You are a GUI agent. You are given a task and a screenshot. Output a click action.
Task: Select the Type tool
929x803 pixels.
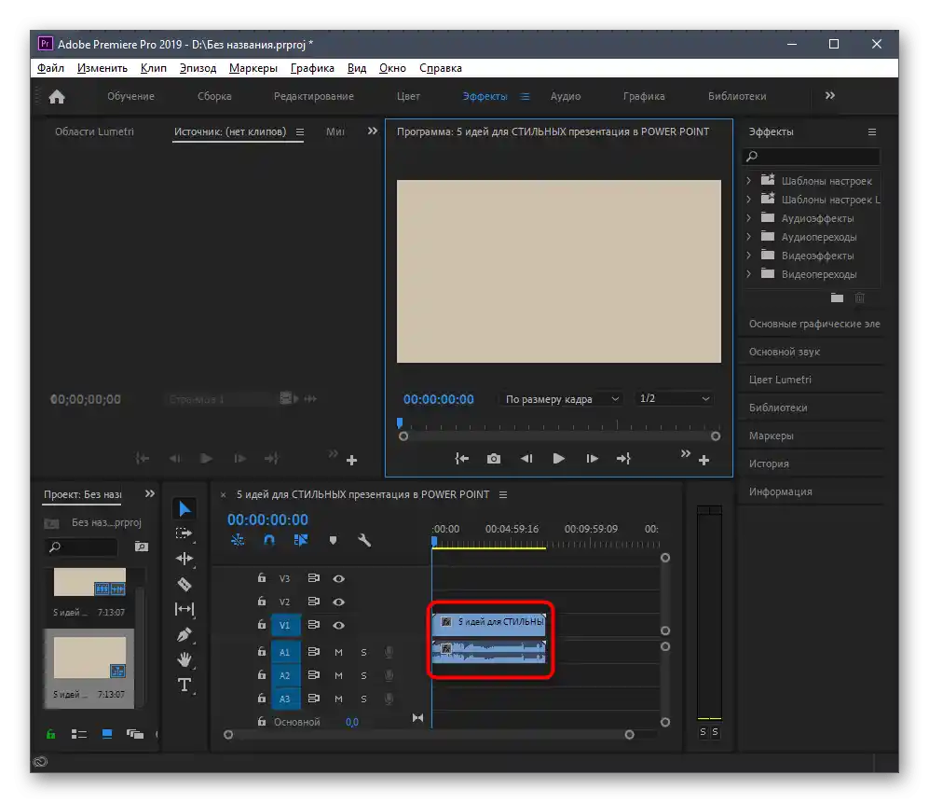pos(184,685)
